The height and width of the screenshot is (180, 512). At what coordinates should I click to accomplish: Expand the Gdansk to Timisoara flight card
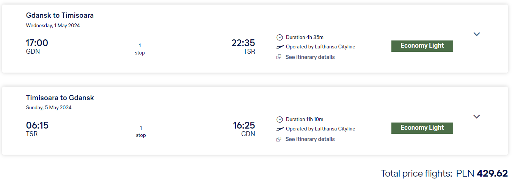click(477, 34)
